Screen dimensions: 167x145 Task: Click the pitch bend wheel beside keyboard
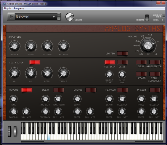point(9,131)
